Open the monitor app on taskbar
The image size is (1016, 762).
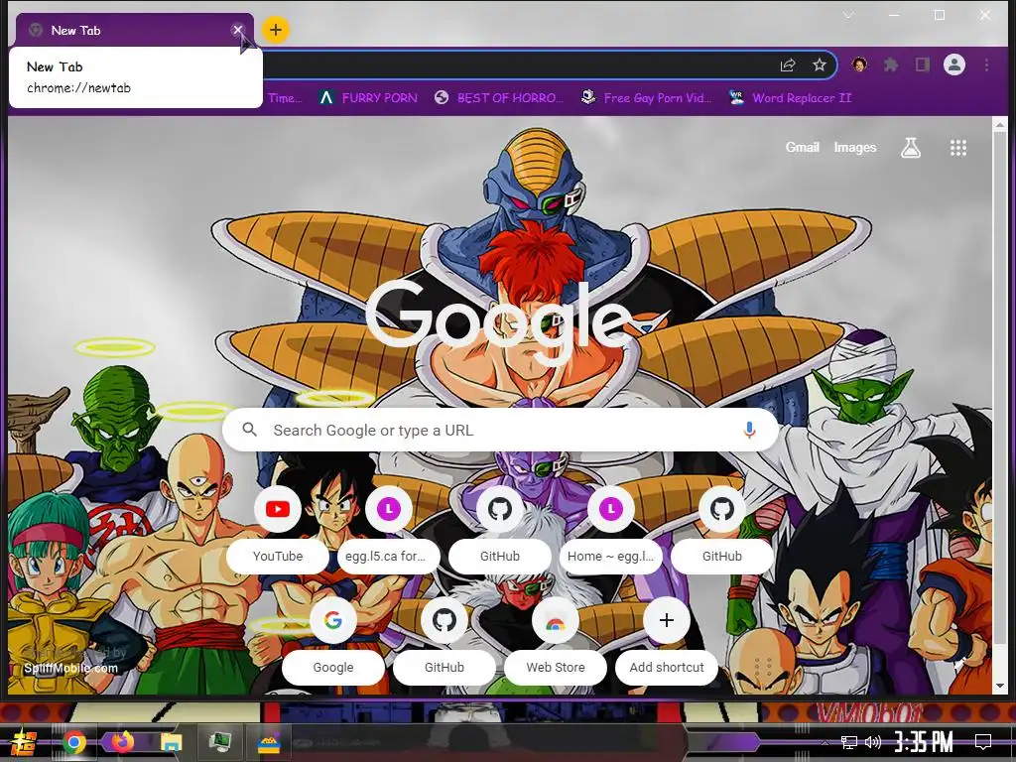tap(219, 742)
